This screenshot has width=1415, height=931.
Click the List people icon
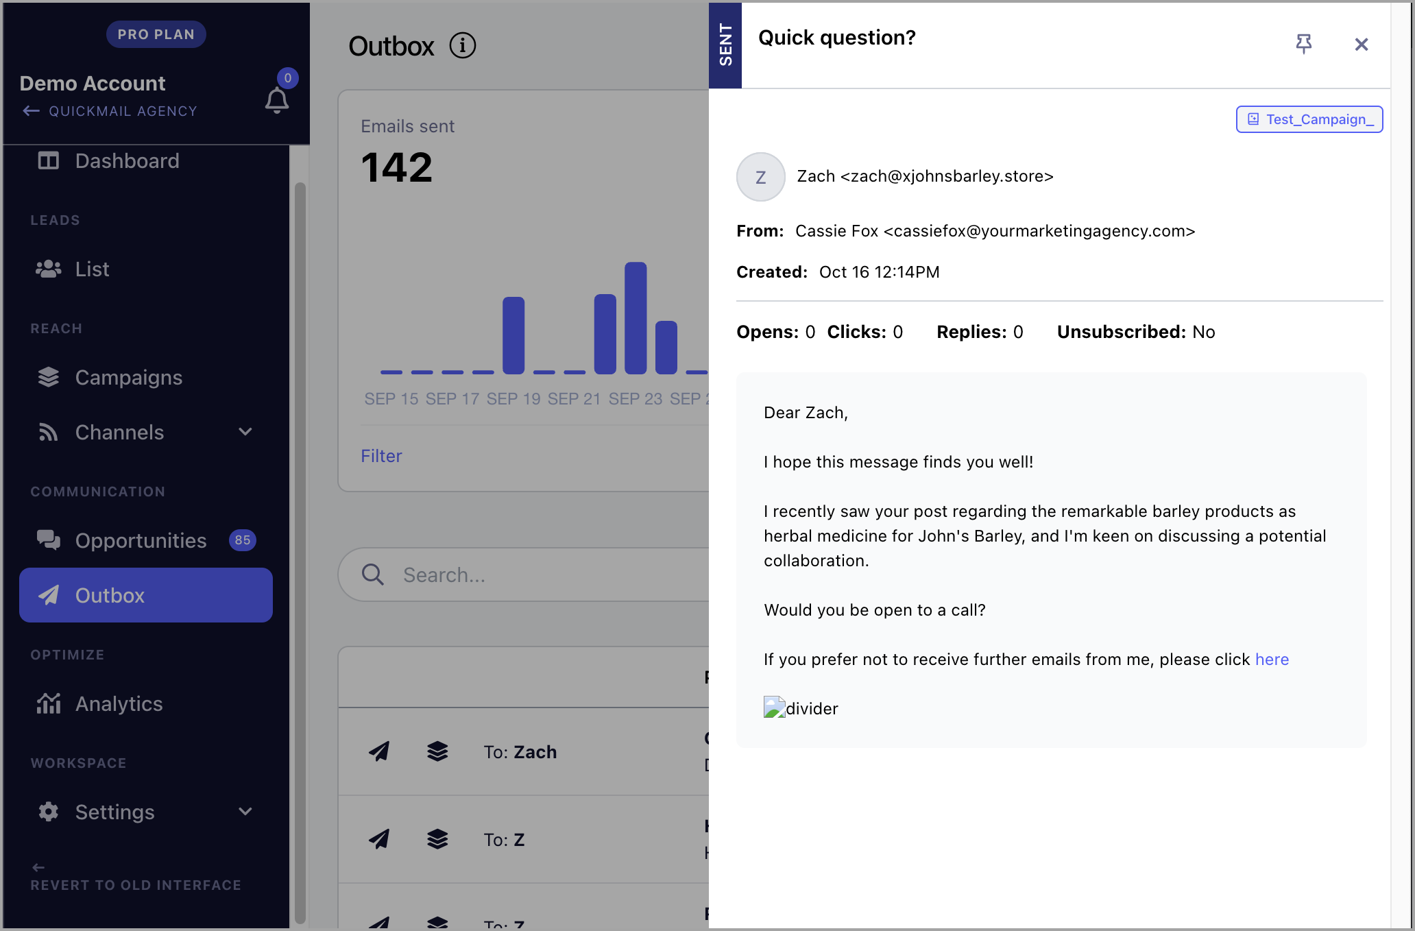point(48,269)
